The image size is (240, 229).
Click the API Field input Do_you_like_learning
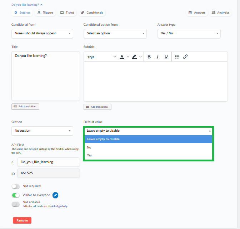(x=49, y=162)
